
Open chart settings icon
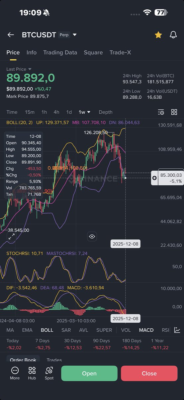161,112
